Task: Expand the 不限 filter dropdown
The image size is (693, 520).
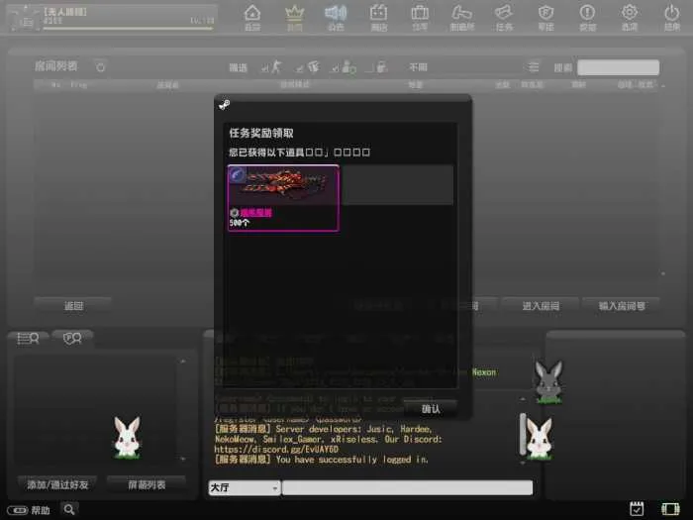Action: (418, 67)
